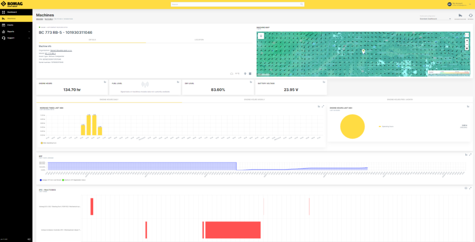Click the yellow Operating hours pie chart

click(353, 127)
